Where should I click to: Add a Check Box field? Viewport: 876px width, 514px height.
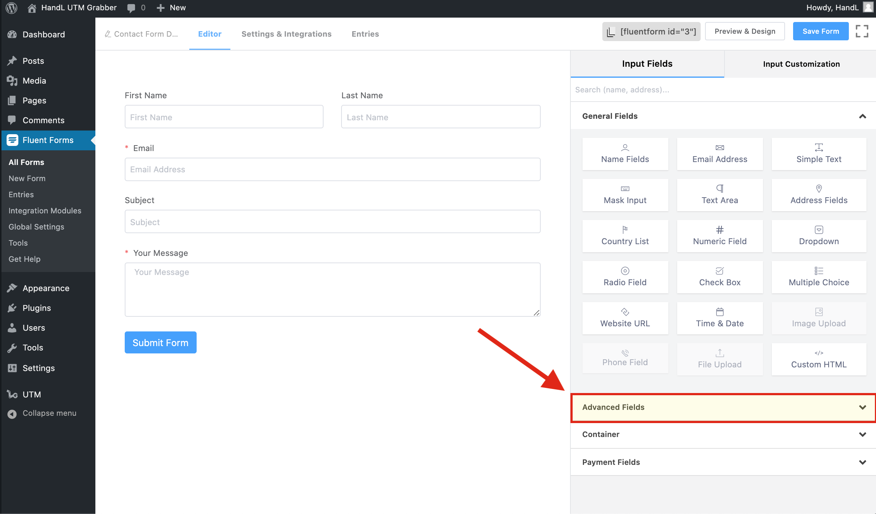click(x=719, y=277)
